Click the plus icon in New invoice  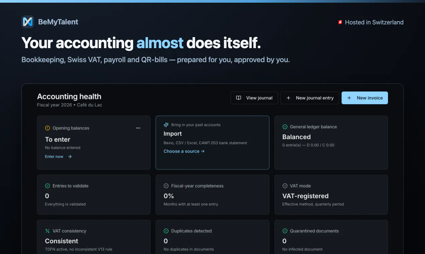pyautogui.click(x=349, y=98)
